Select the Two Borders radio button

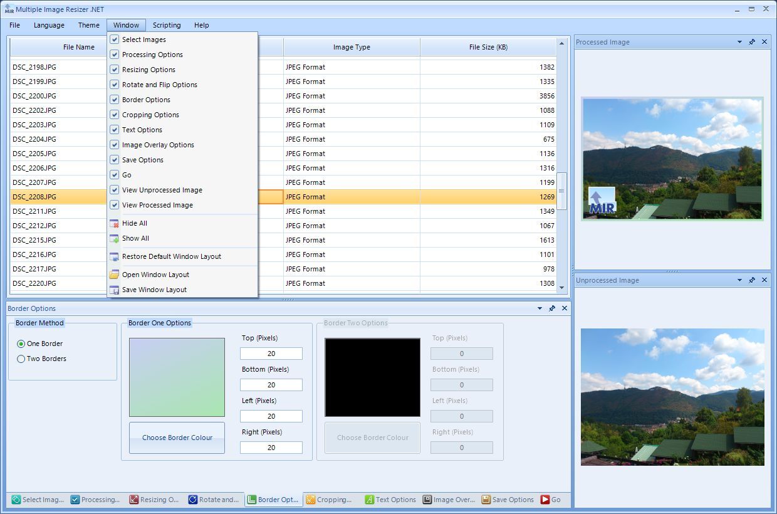tap(20, 359)
